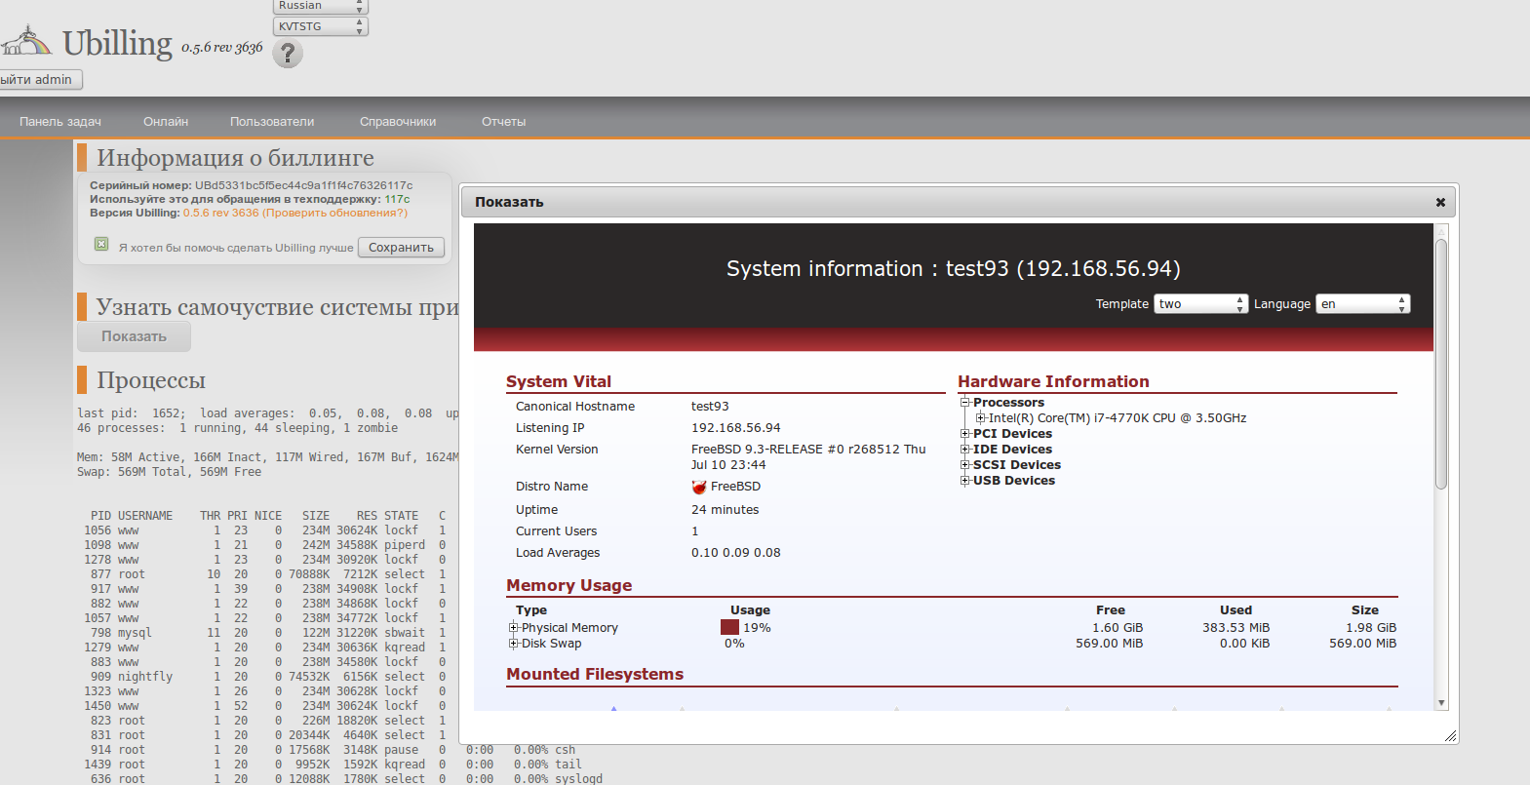This screenshot has width=1530, height=785.
Task: Click the help question mark icon
Action: [288, 53]
